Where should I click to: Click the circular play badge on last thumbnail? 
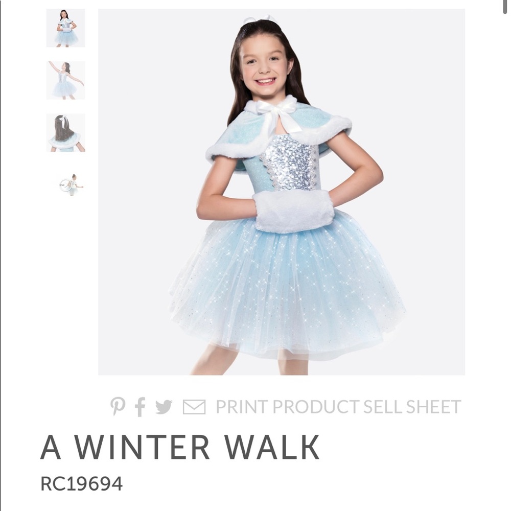(x=65, y=185)
